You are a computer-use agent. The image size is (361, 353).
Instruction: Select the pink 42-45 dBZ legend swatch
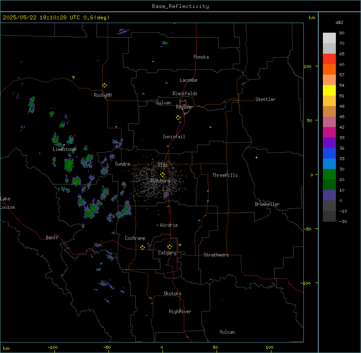point(329,122)
